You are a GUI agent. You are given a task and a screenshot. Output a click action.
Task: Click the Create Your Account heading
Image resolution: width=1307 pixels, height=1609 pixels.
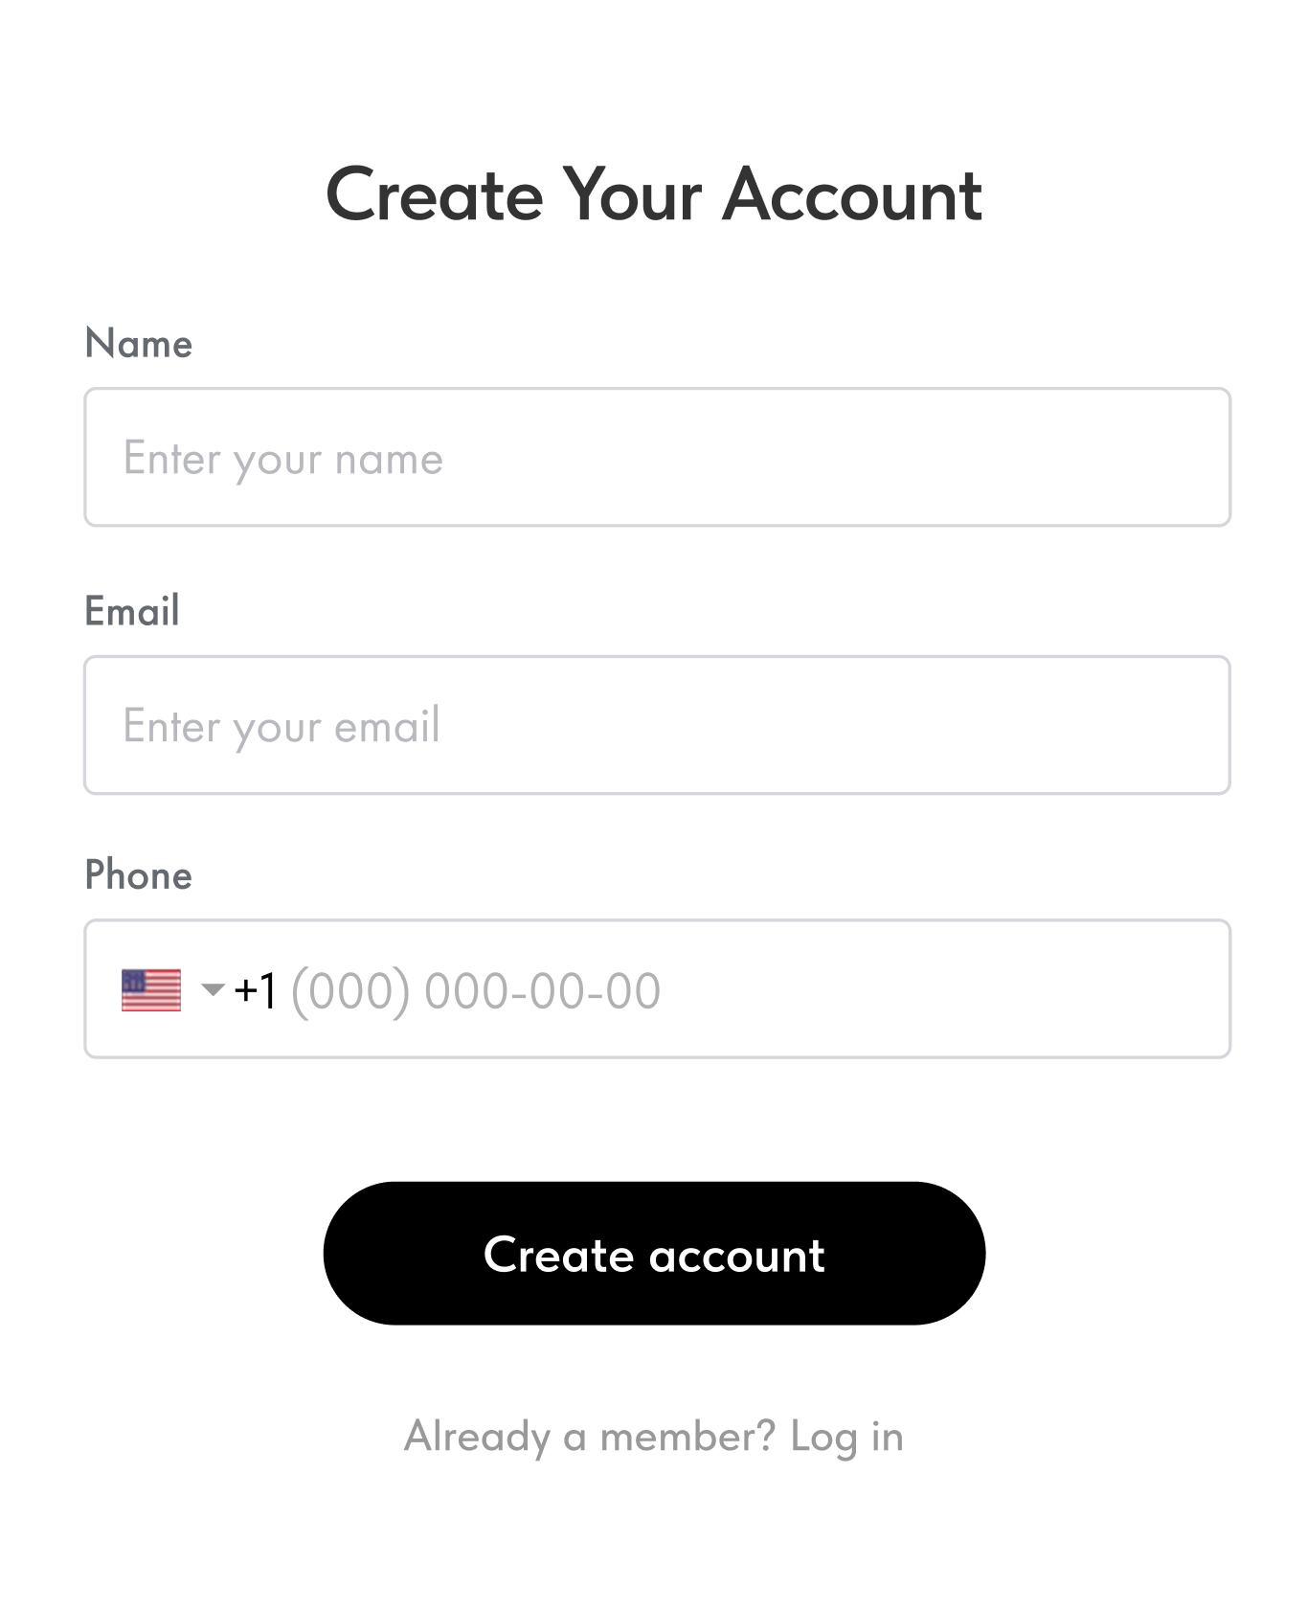654,195
